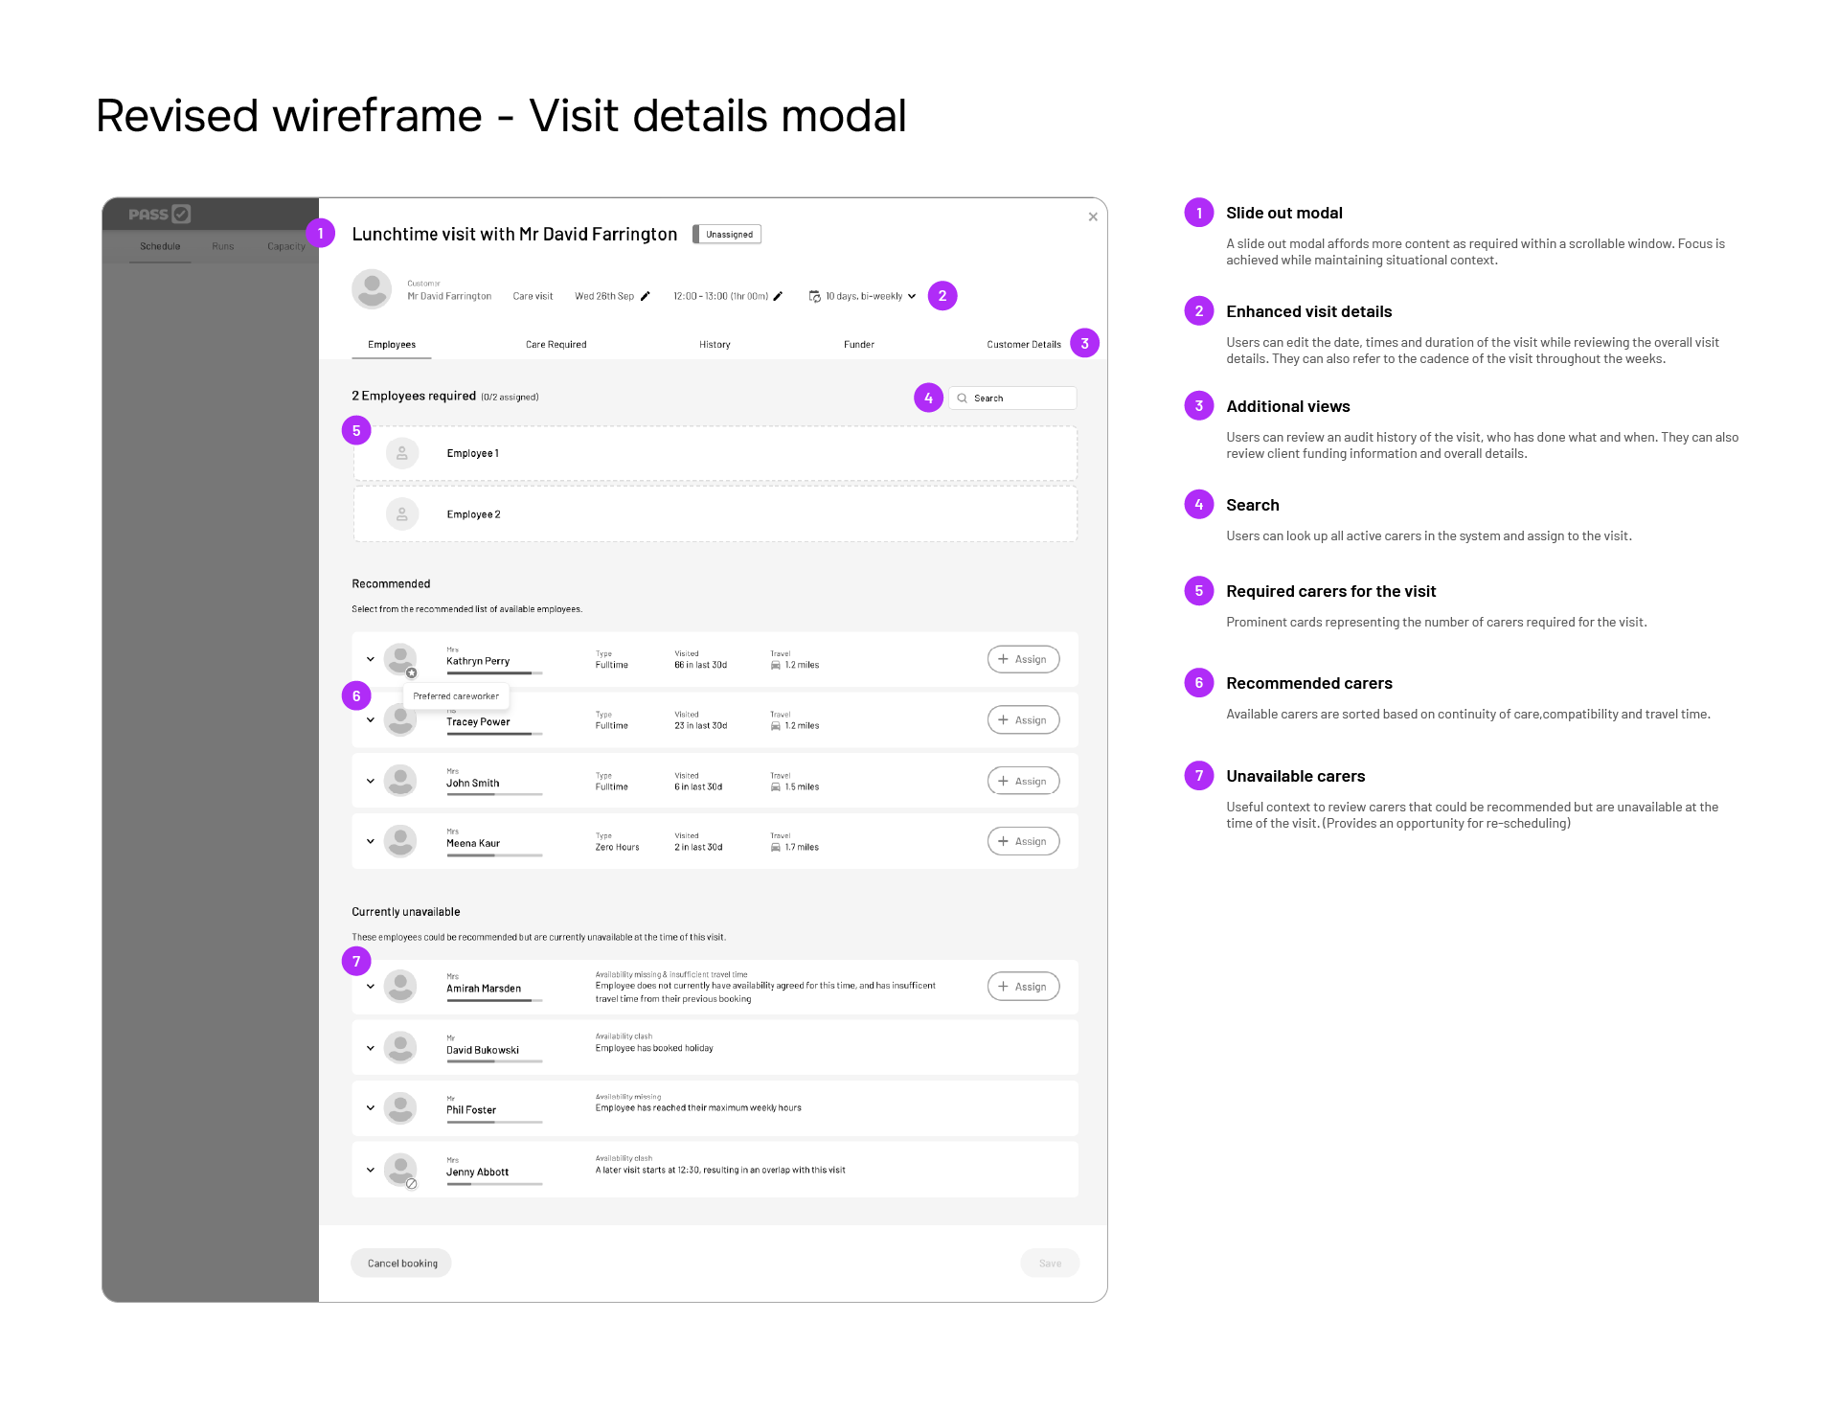
Task: Expand Kathryn Perry's row
Action: point(371,660)
